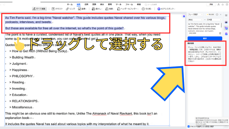Screen dimensions: 229x129
Task: Click the 共有 (Share) button
Action: click(211, 5)
